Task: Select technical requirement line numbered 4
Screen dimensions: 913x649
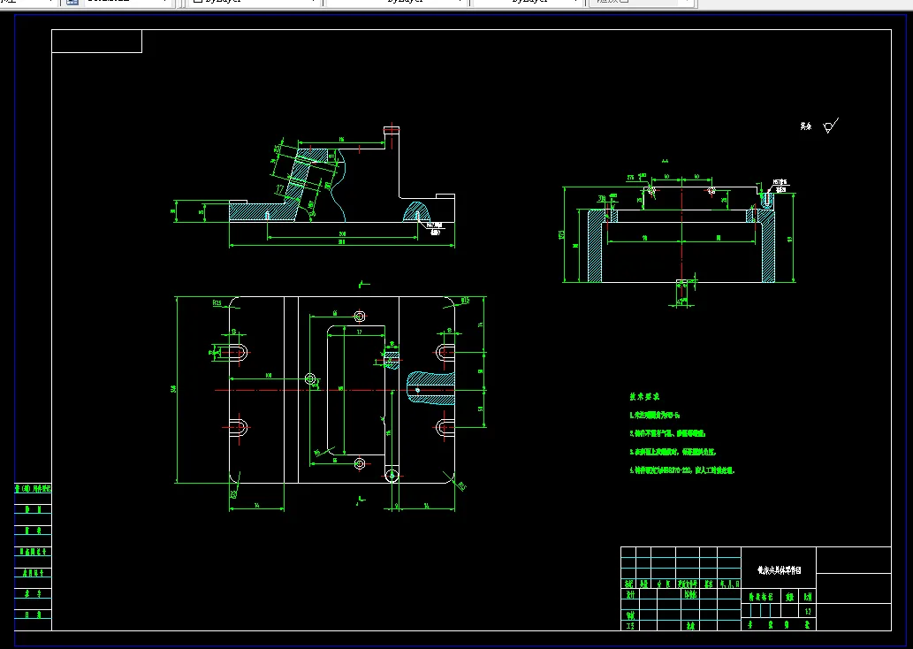Action: (681, 470)
